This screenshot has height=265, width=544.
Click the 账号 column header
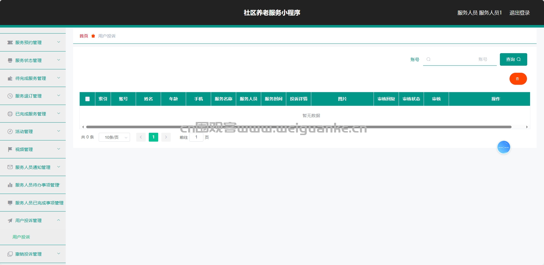(x=123, y=99)
